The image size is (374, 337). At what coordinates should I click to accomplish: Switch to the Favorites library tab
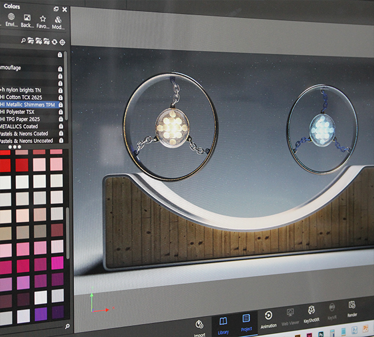click(x=43, y=22)
